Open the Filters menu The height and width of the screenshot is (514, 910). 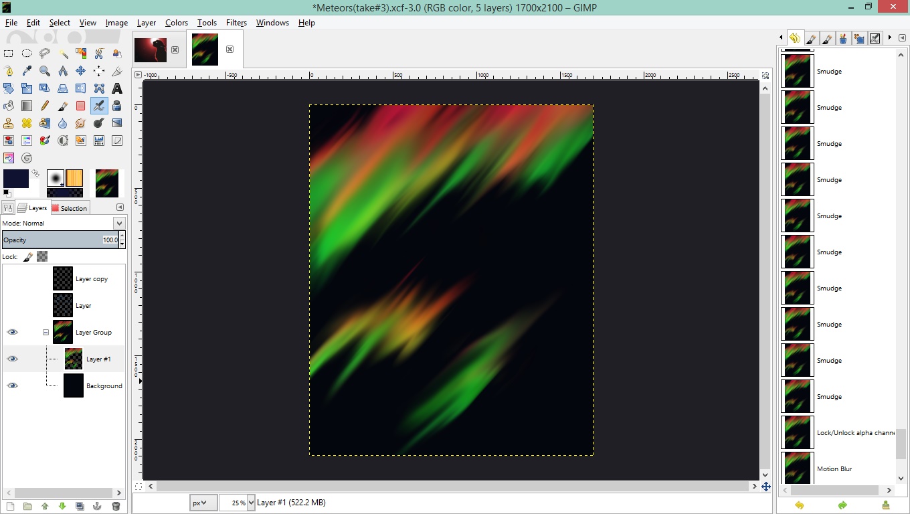click(236, 22)
